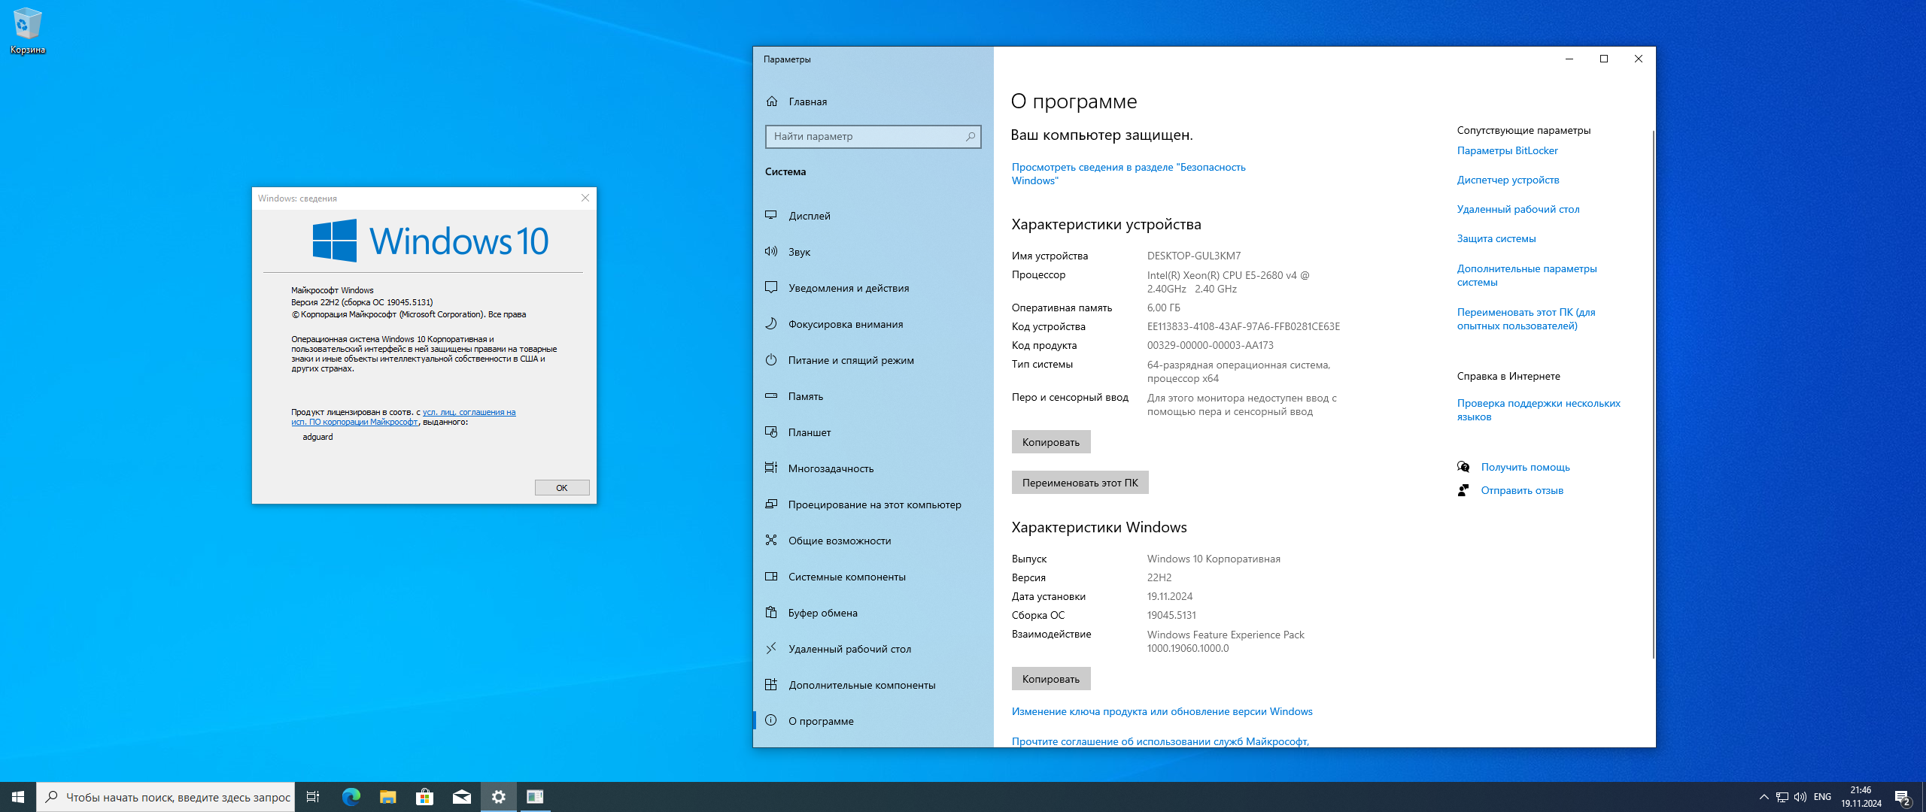Open BitLocker settings link

pyautogui.click(x=1507, y=150)
